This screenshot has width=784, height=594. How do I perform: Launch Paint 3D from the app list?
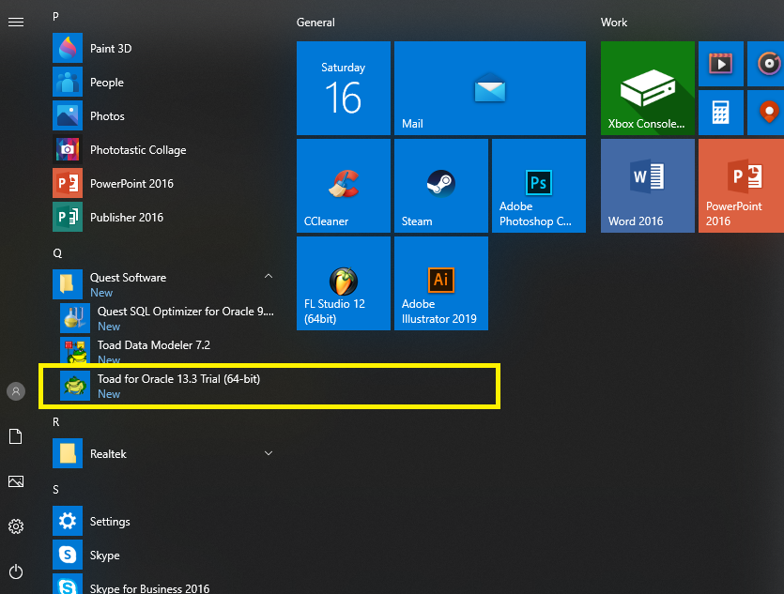coord(165,49)
